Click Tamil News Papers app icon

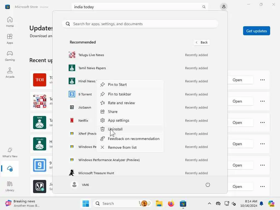(72, 68)
